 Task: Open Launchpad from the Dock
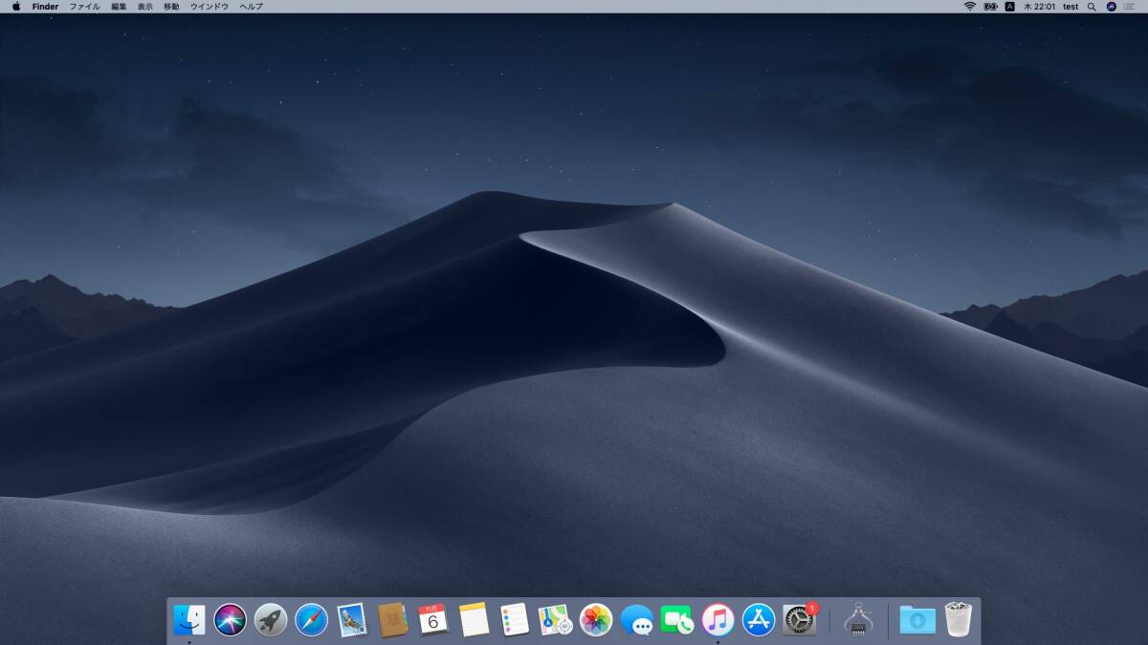271,620
